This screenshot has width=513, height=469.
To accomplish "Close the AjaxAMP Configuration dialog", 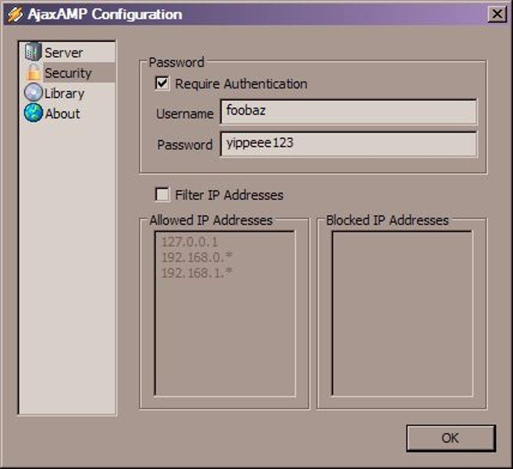I will (x=497, y=15).
